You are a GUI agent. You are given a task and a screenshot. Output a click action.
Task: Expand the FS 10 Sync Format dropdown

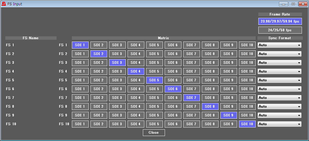pyautogui.click(x=280, y=124)
